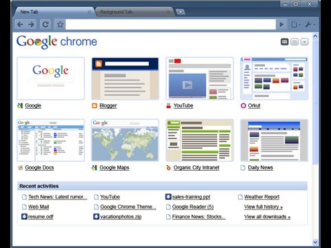Open the Organic City Intranet thumbnail
Viewport: 331px width, 248px height.
[199, 141]
